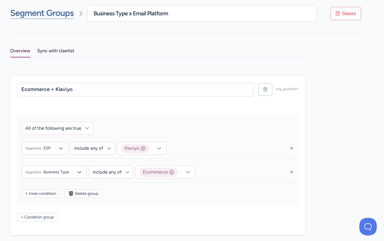
Task: Open the chat support widget
Action: [x=368, y=226]
